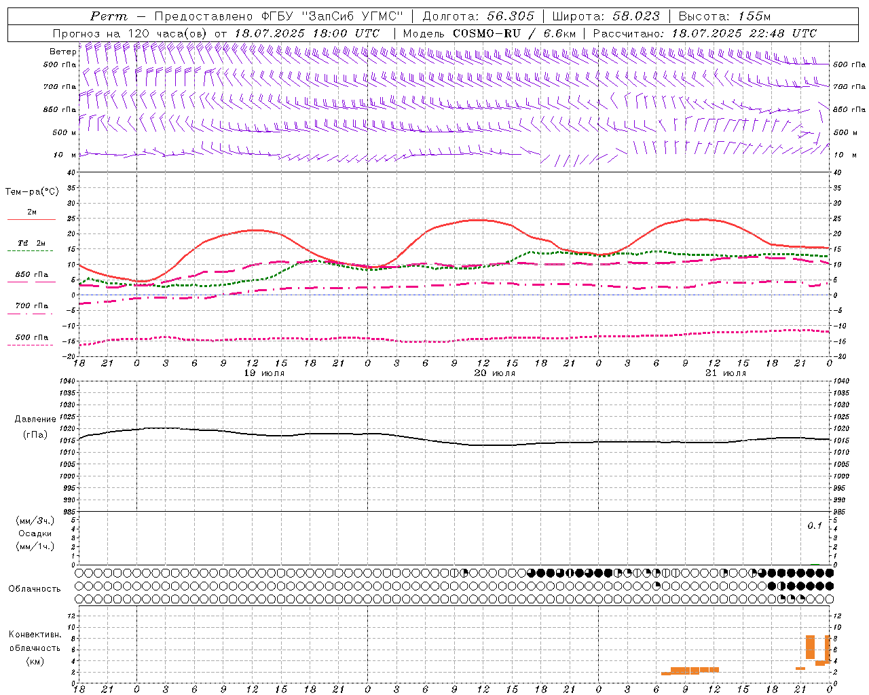The width and height of the screenshot is (869, 695).
Task: Click the 'Давление' pressure panel label
Action: (x=35, y=419)
